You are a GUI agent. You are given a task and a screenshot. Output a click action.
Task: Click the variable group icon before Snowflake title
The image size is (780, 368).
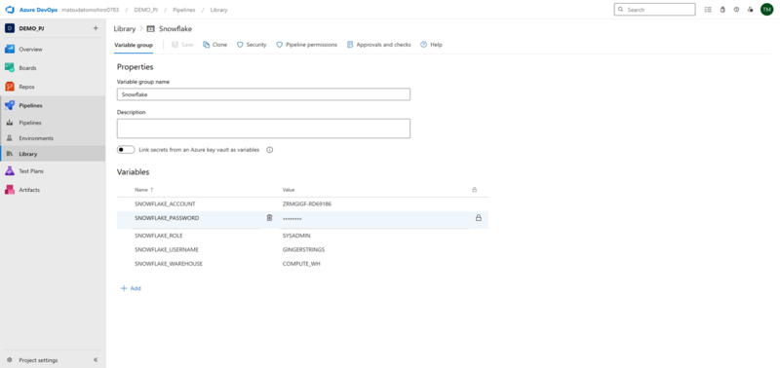[x=151, y=29]
